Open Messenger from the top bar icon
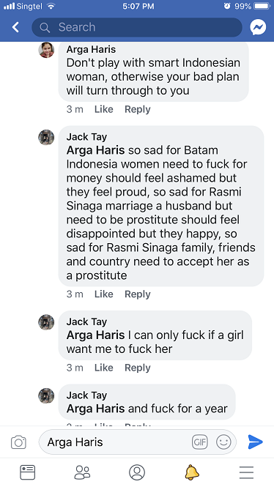 [x=258, y=27]
